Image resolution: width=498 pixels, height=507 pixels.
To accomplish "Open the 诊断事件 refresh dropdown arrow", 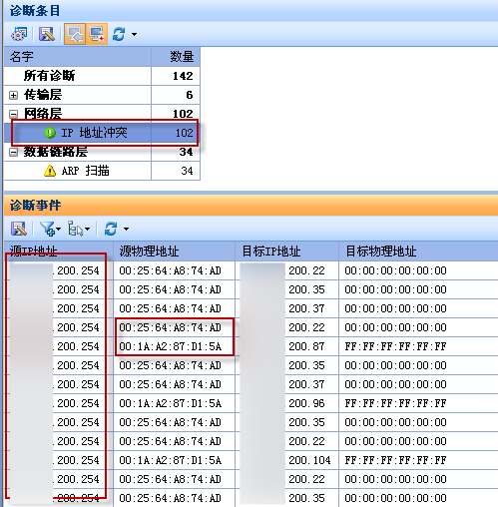I will tap(126, 229).
